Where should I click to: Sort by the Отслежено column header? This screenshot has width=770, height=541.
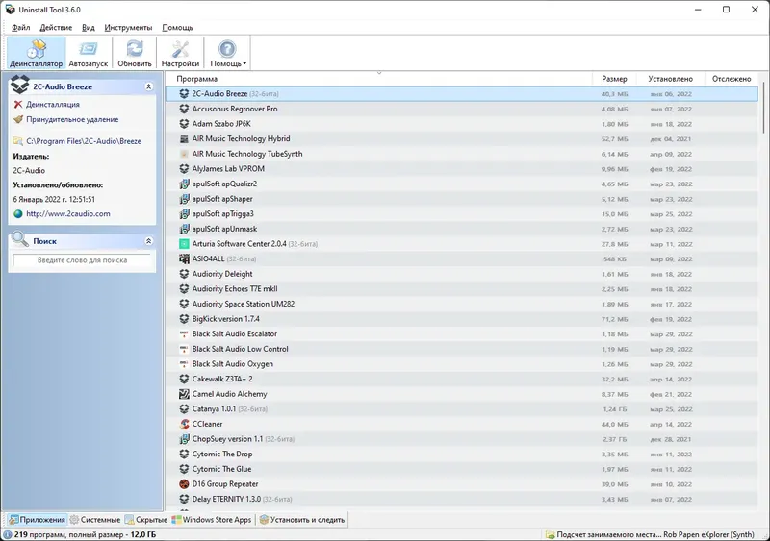pos(731,79)
